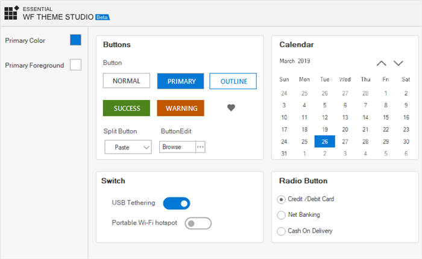Click the heart favorite icon
The height and width of the screenshot is (259, 422).
coord(231,108)
